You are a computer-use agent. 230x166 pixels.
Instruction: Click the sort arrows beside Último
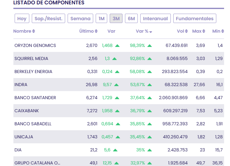click(96, 31)
